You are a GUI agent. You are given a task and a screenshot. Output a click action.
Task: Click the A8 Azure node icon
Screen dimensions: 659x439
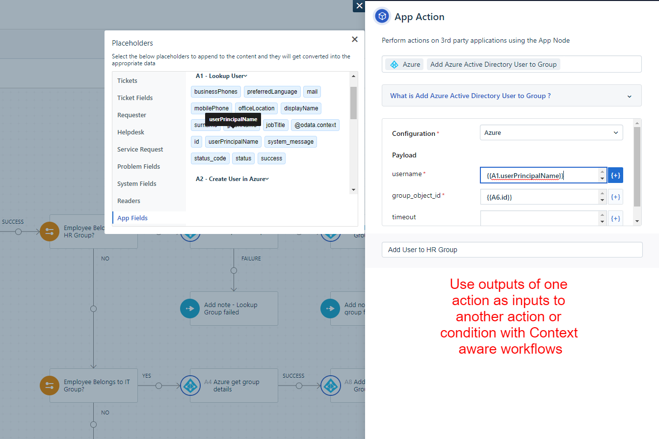pos(330,386)
